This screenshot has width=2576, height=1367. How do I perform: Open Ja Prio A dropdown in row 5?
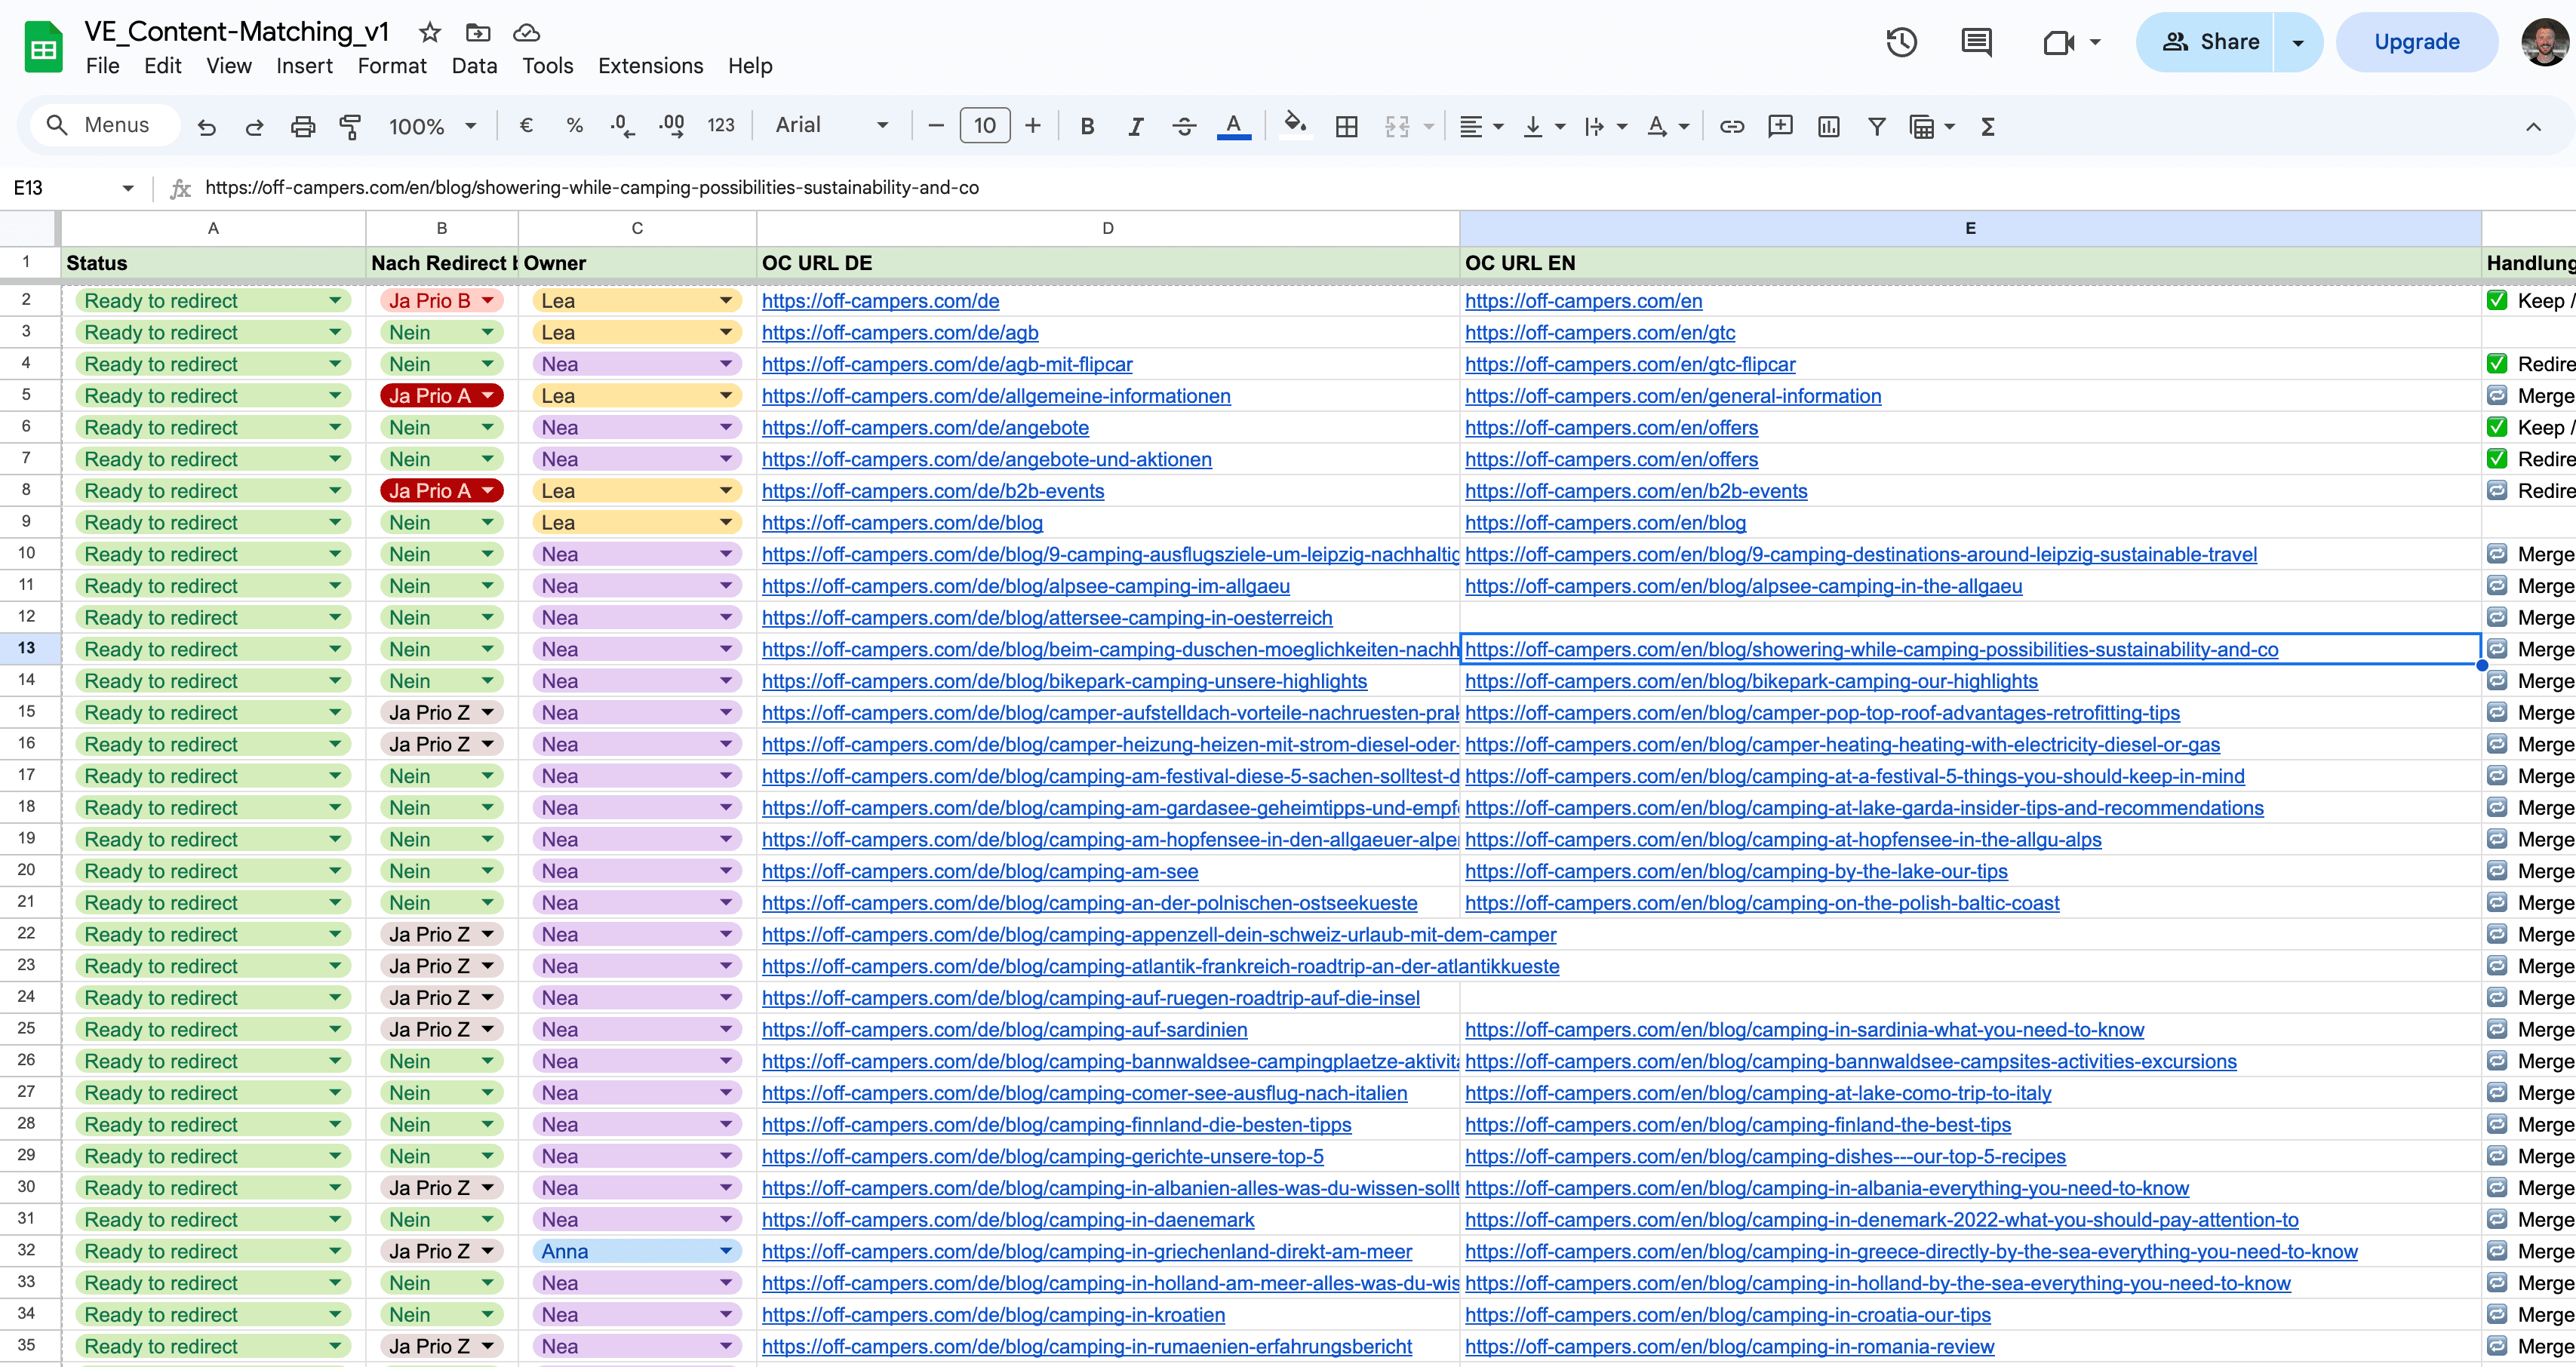point(487,396)
